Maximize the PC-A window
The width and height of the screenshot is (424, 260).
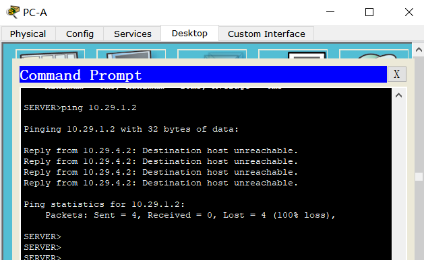369,12
